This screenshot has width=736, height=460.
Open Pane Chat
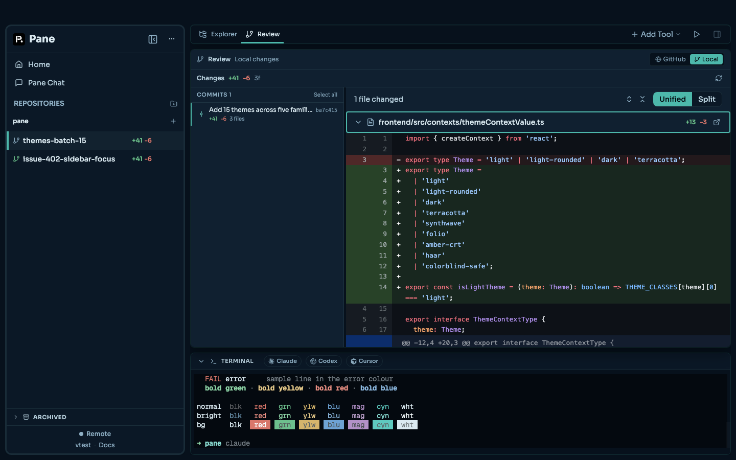95,83
